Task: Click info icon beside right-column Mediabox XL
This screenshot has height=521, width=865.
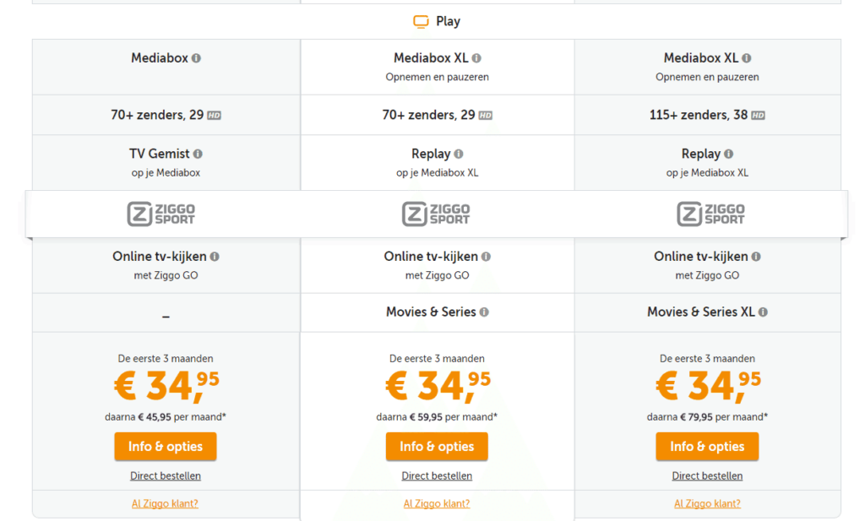Action: [x=747, y=59]
